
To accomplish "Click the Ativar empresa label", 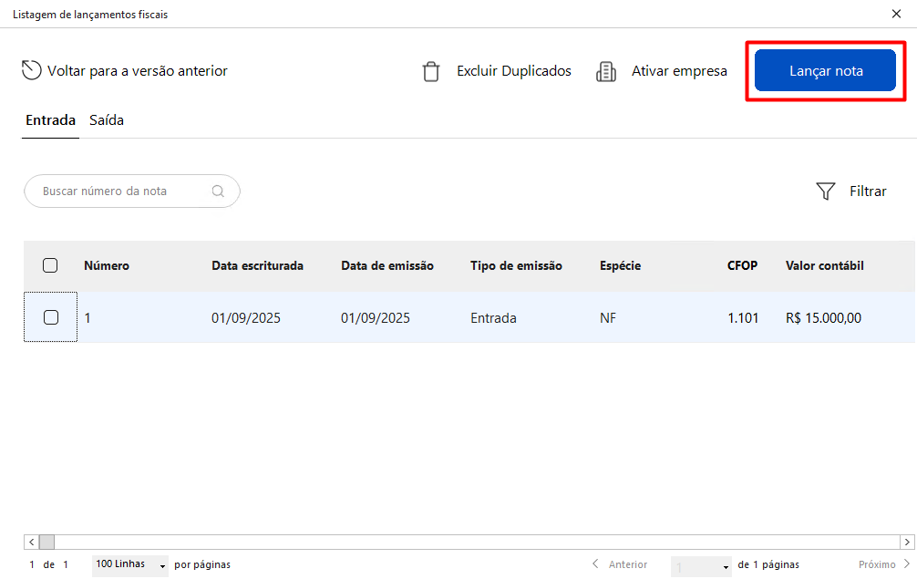I will point(679,71).
